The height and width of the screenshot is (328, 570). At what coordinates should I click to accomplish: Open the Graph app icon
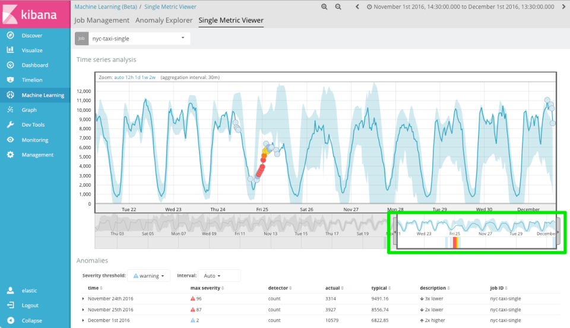[x=10, y=110]
